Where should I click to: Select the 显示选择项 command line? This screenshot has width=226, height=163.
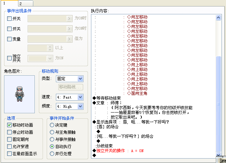131,122
